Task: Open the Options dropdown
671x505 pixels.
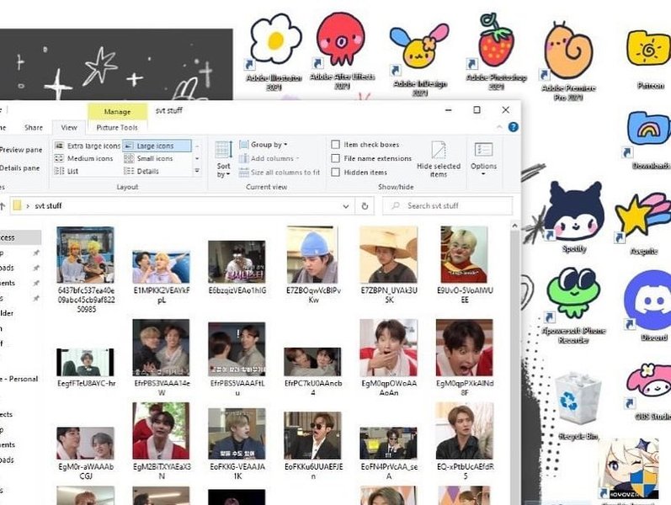Action: coord(483,159)
